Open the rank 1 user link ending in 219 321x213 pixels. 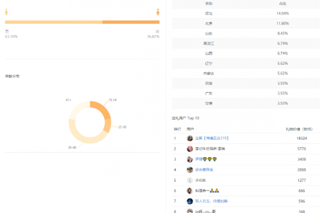[211, 138]
